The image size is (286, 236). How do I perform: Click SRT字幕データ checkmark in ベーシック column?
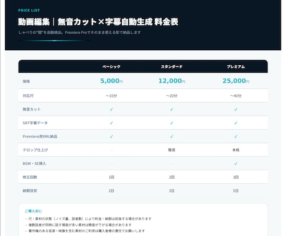coord(111,123)
